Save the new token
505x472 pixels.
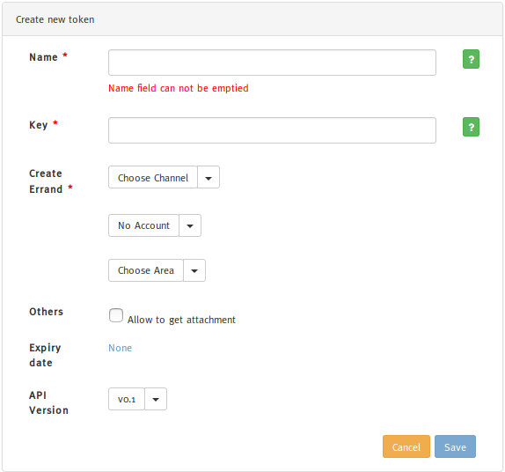(455, 446)
